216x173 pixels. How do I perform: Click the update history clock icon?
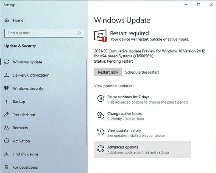[x=101, y=132]
